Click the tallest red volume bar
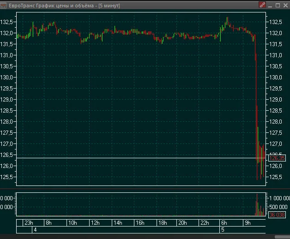Image resolution: width=290 pixels, height=239 pixels. pos(257,204)
